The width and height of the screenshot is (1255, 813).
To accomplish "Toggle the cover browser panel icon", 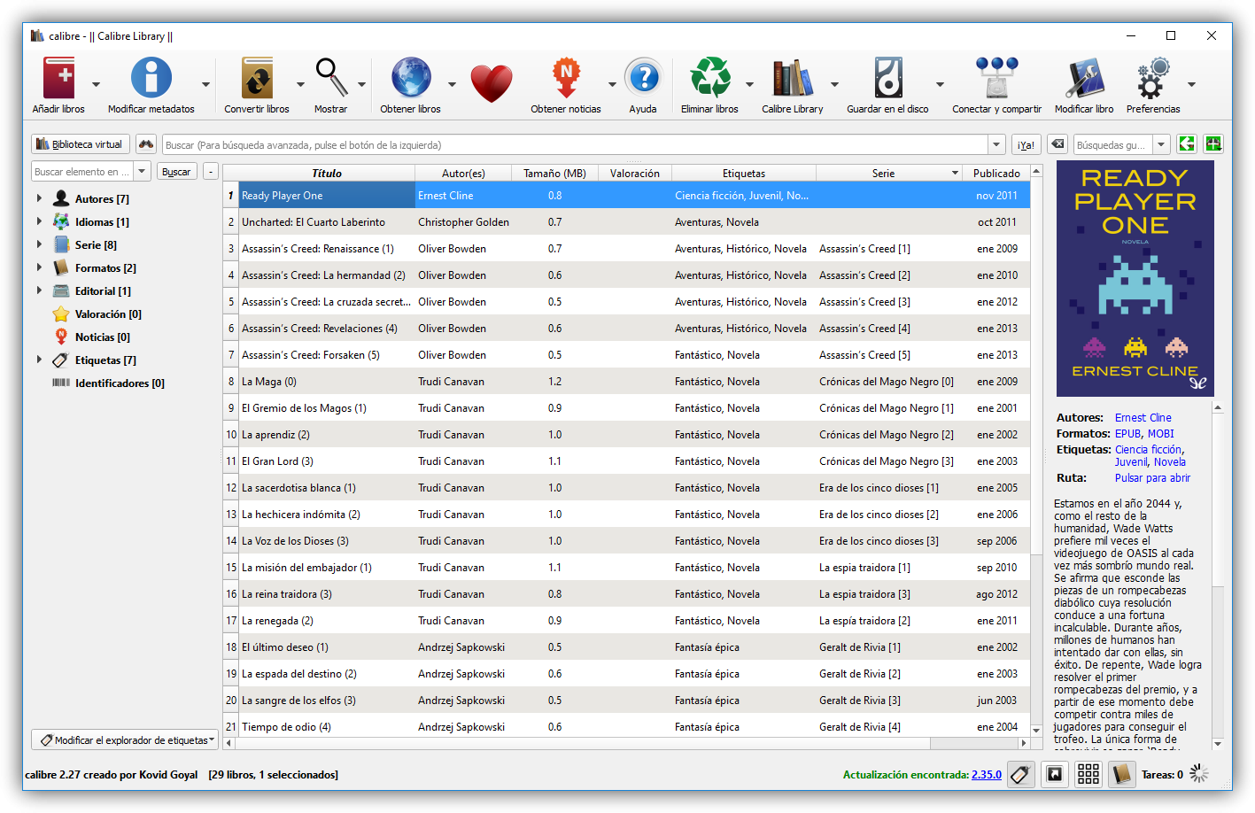I will click(x=1055, y=774).
